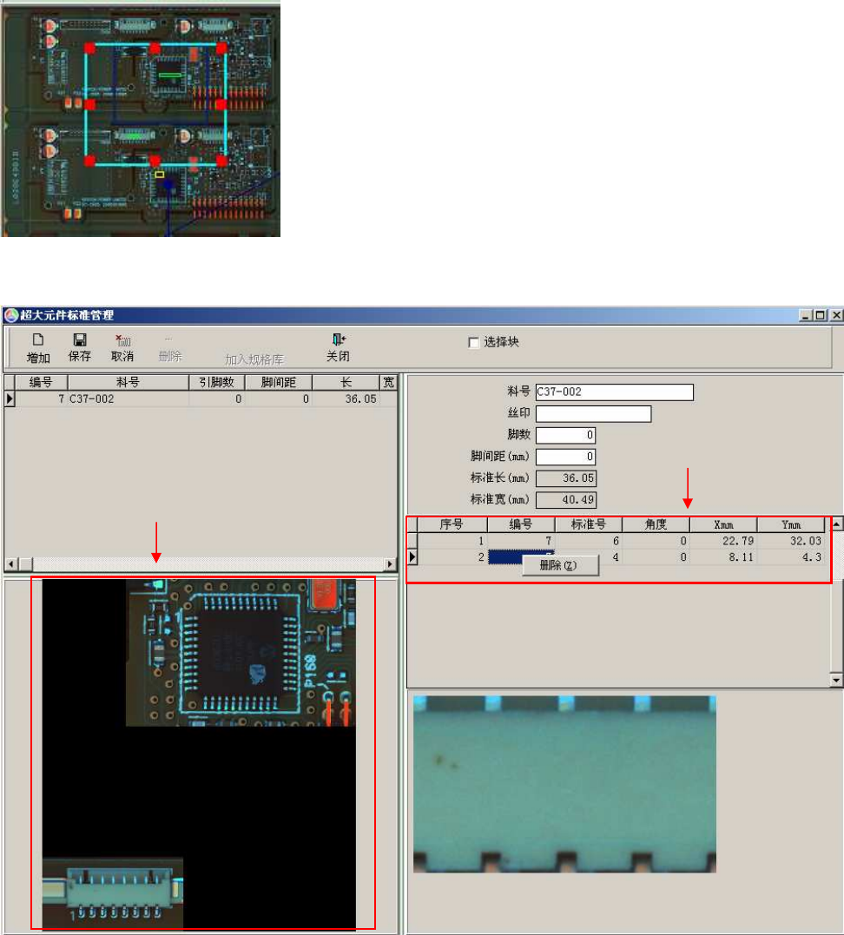Click the 关闭 (Close) door icon
This screenshot has width=844, height=935.
coord(338,339)
